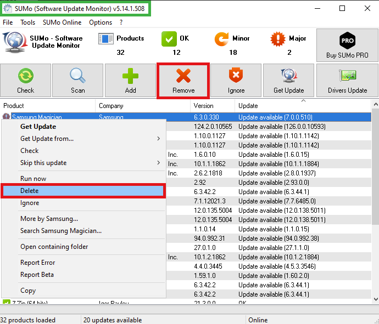Expand Skip this update submenu

coord(83,163)
